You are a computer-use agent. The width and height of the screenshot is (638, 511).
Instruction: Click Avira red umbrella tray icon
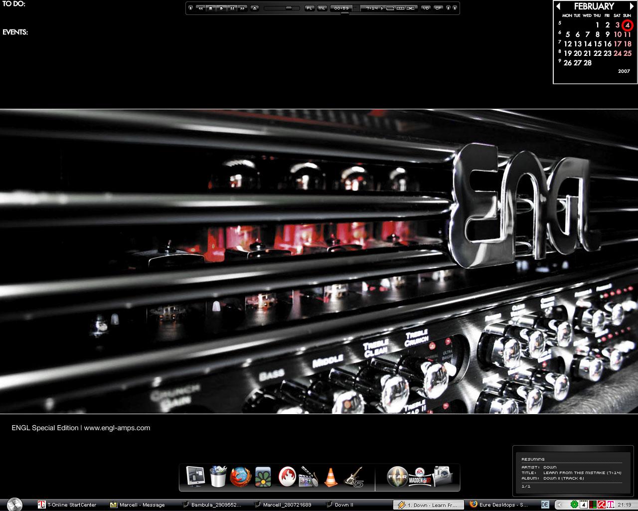(602, 505)
